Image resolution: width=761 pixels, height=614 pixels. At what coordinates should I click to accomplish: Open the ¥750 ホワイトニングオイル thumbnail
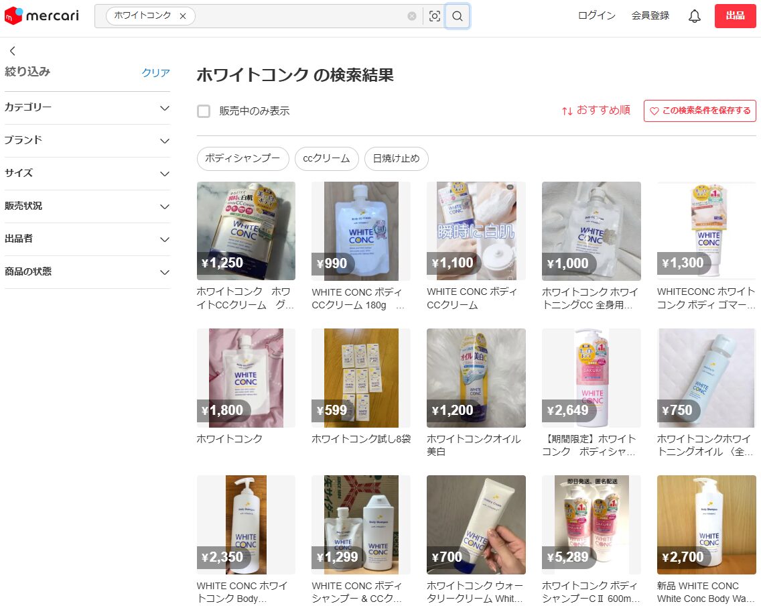(x=706, y=378)
